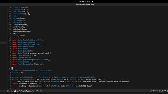This screenshot has width=168, height=94.
Task: Click the 'Haskell' major mode indicator
Action: (163, 91)
